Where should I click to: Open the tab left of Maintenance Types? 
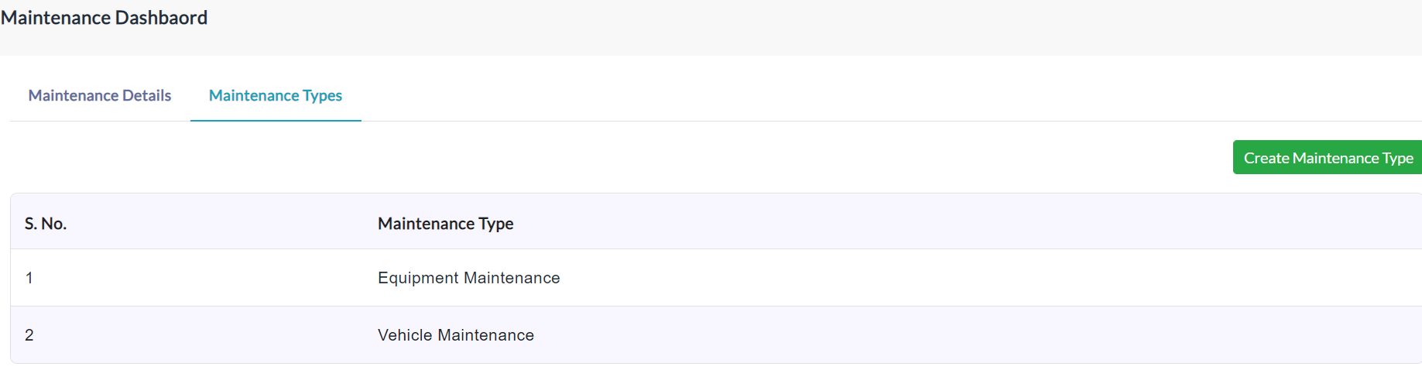pyautogui.click(x=100, y=95)
